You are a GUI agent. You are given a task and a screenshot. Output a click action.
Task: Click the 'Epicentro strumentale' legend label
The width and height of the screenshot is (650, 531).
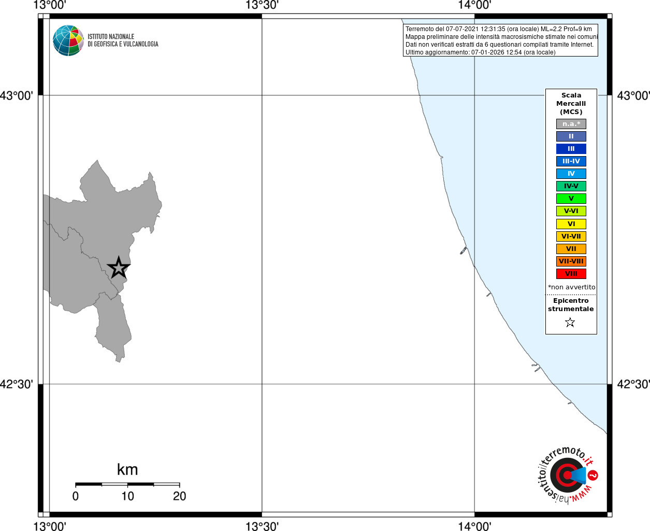tap(571, 305)
